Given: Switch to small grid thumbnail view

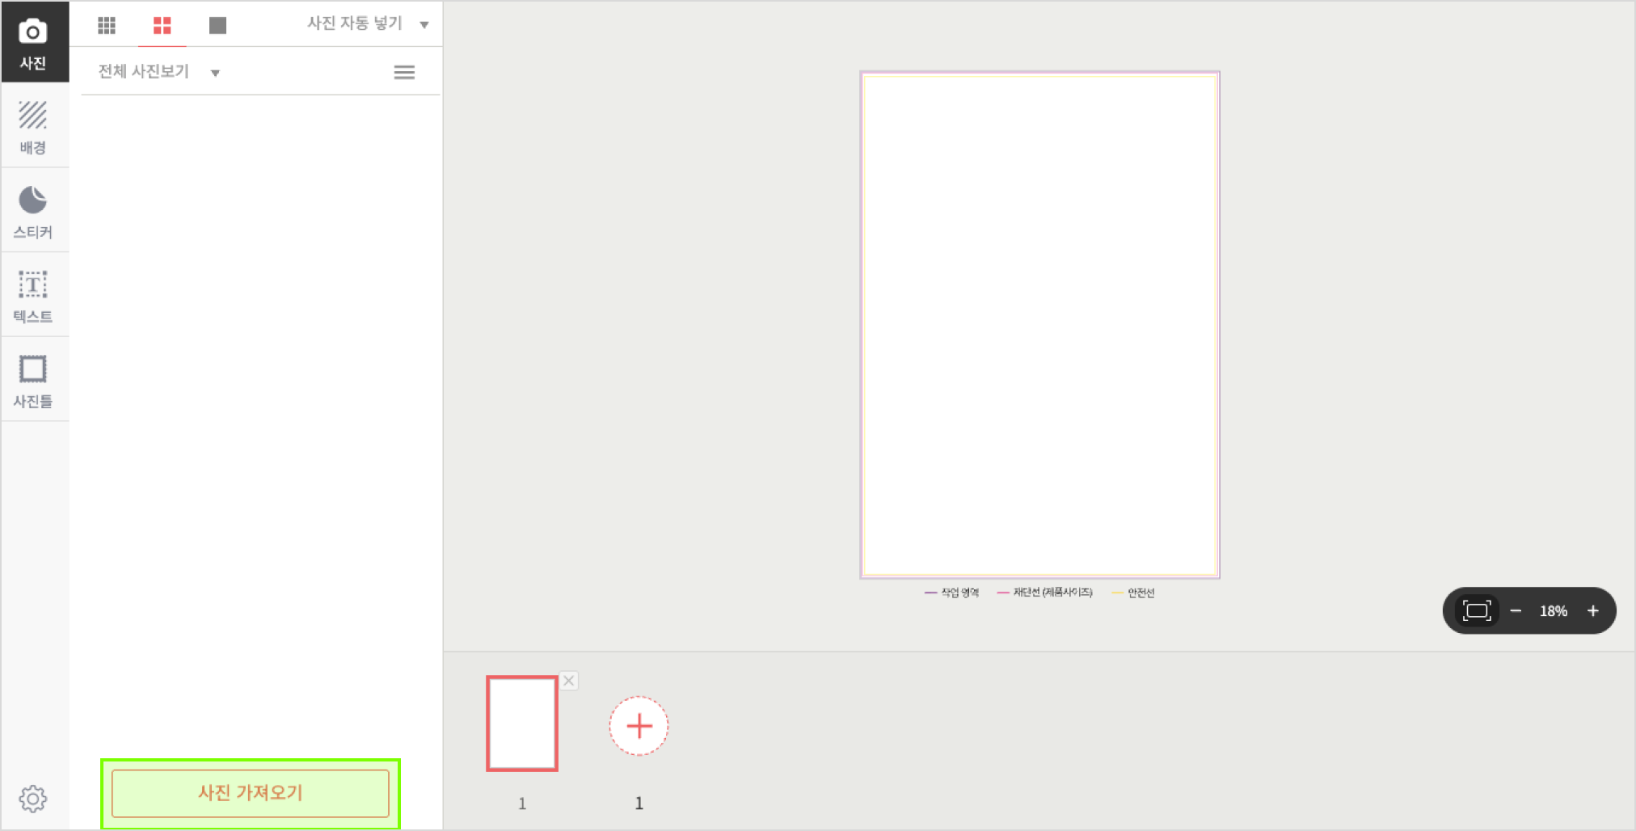Looking at the screenshot, I should [x=107, y=25].
